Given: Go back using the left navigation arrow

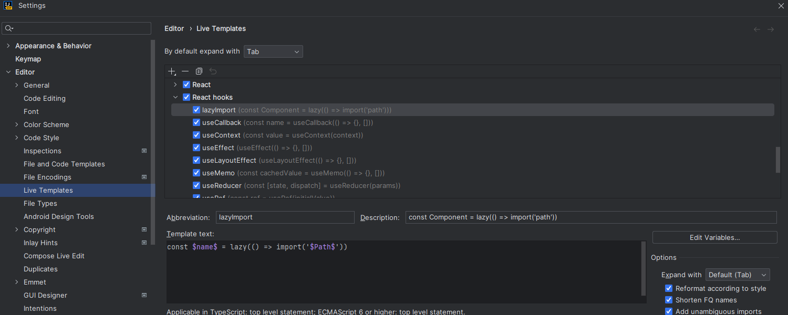Looking at the screenshot, I should pos(757,29).
